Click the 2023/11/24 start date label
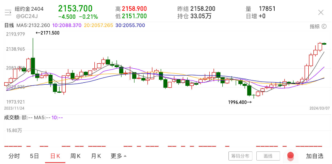 (x=14, y=108)
